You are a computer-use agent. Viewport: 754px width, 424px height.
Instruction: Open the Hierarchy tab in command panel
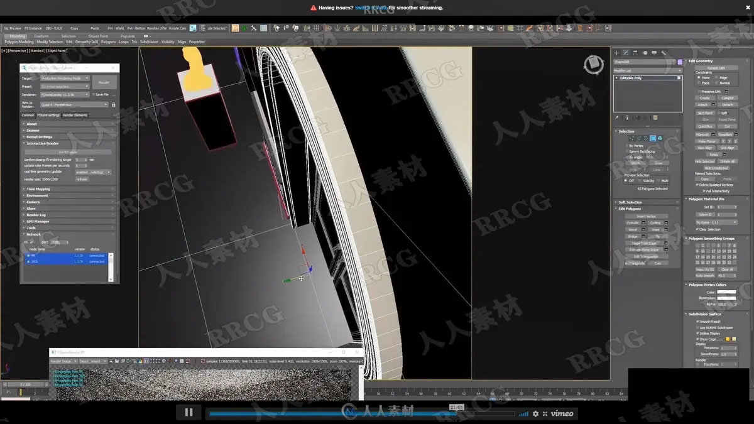[x=635, y=53]
